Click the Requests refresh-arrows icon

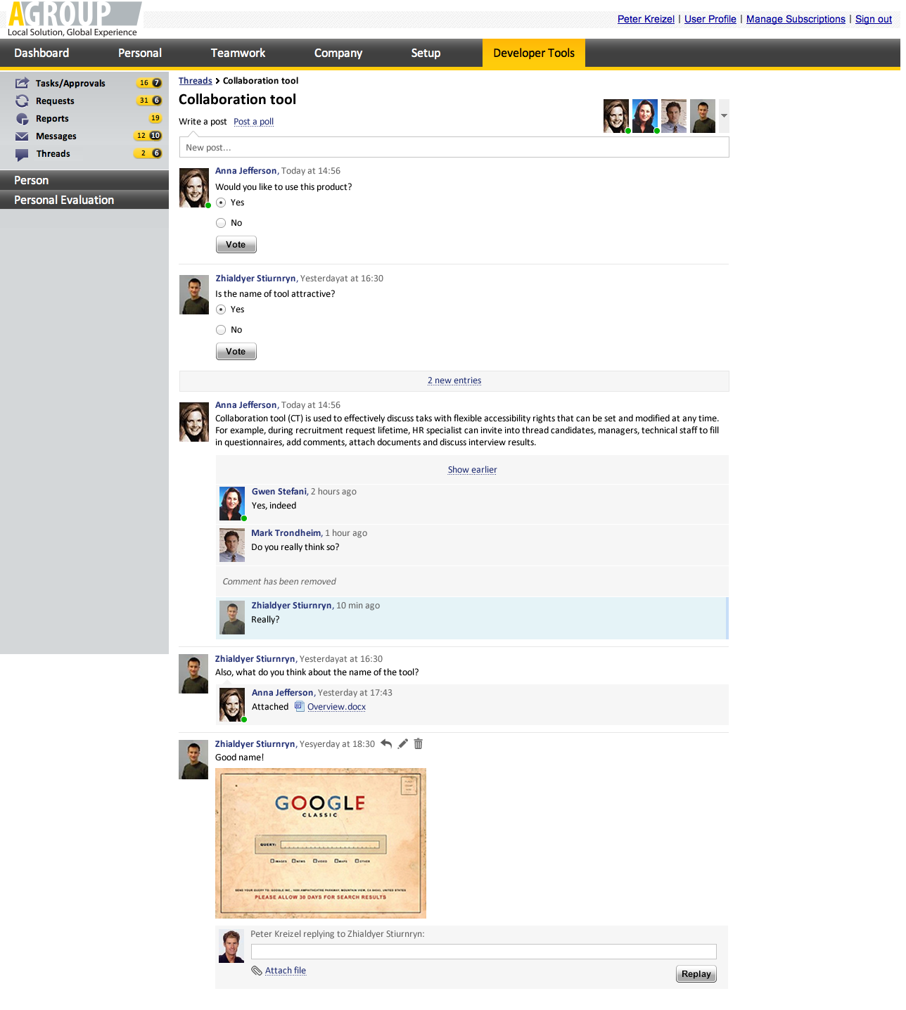[x=22, y=101]
